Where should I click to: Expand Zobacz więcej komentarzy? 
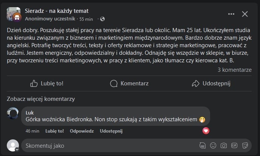click(x=41, y=99)
